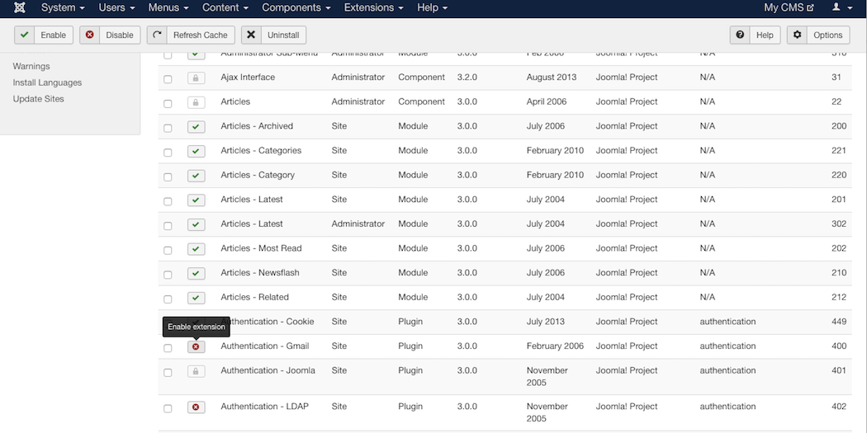Open My CMS site link

pos(789,7)
